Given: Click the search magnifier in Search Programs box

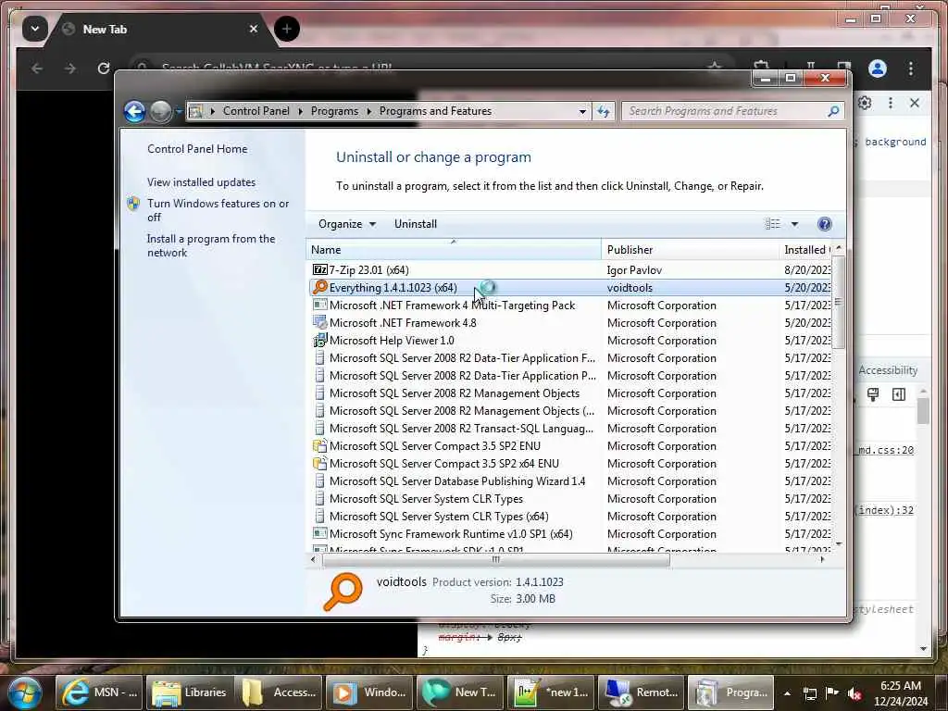Looking at the screenshot, I should click(x=833, y=111).
